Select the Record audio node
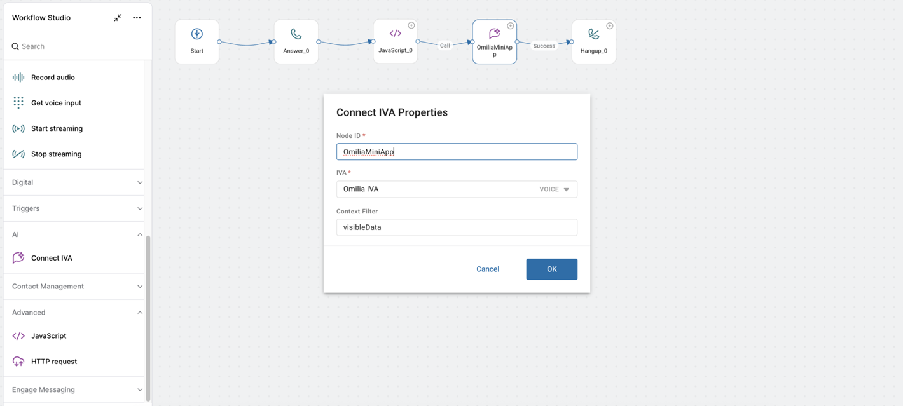 coord(53,78)
